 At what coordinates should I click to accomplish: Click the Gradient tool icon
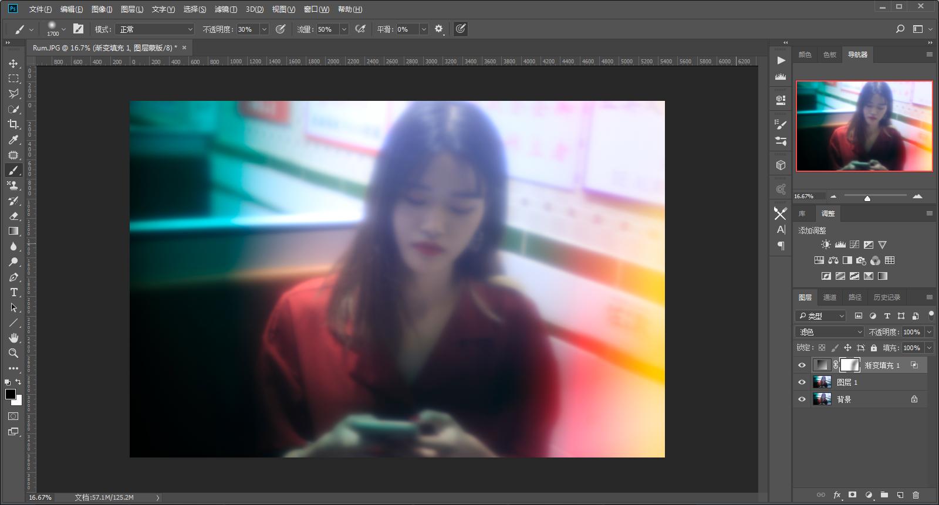[13, 231]
